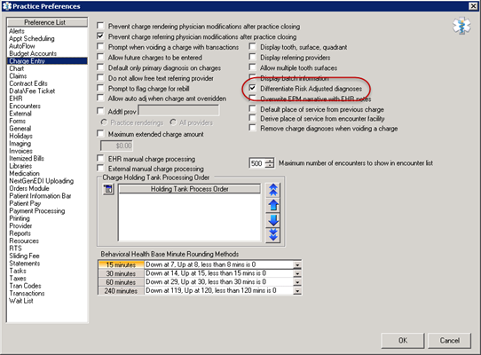Enable Remove charge diagnoses when voiding a charge
Screen dimensions: 481x355
coord(252,128)
